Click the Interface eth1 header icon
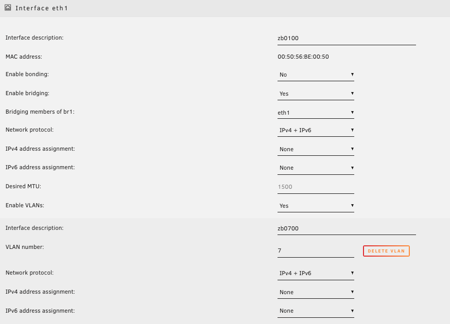The height and width of the screenshot is (324, 450). tap(8, 8)
